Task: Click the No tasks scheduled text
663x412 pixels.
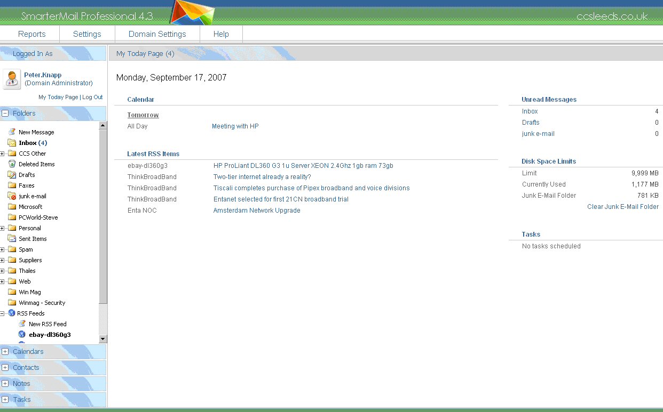Action: tap(551, 246)
